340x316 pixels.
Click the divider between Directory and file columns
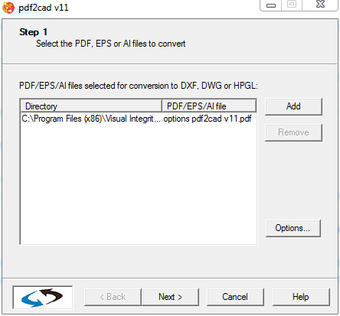pyautogui.click(x=162, y=106)
